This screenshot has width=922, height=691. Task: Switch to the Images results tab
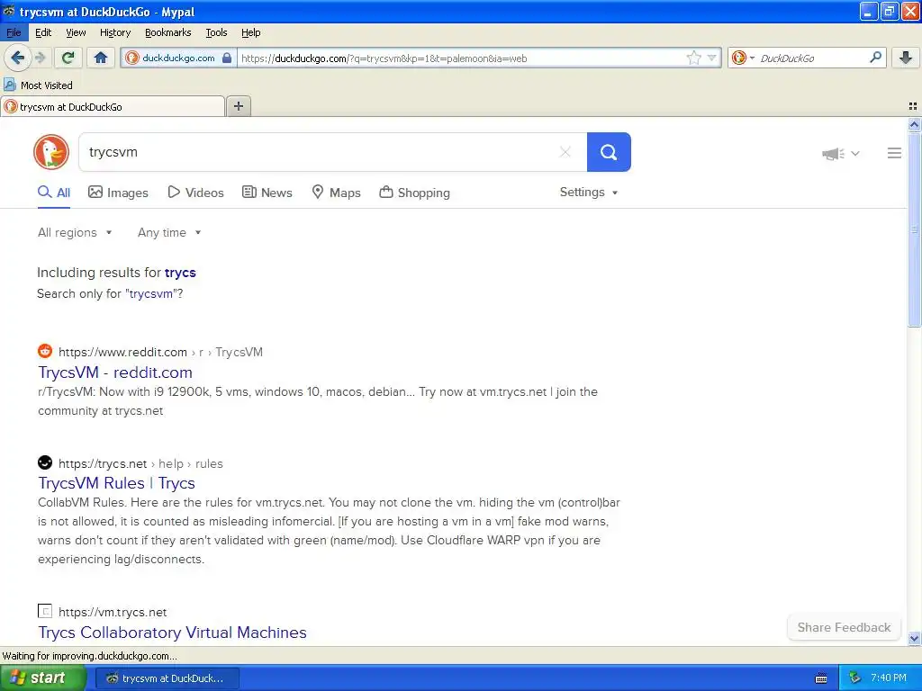(118, 193)
